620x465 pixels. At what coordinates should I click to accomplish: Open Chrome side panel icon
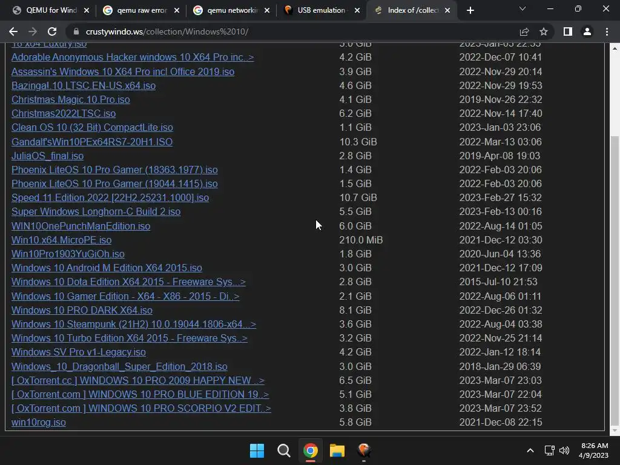[568, 31]
